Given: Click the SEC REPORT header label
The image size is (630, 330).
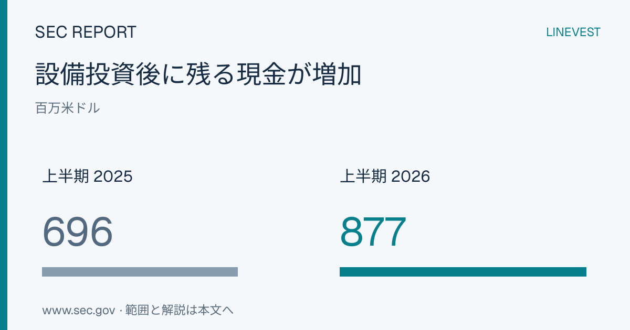Looking at the screenshot, I should [86, 32].
